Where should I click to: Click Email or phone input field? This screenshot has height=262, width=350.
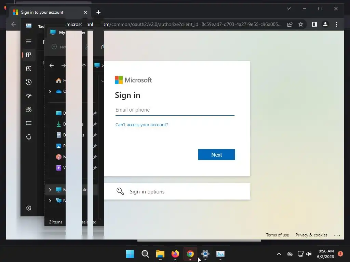click(175, 110)
